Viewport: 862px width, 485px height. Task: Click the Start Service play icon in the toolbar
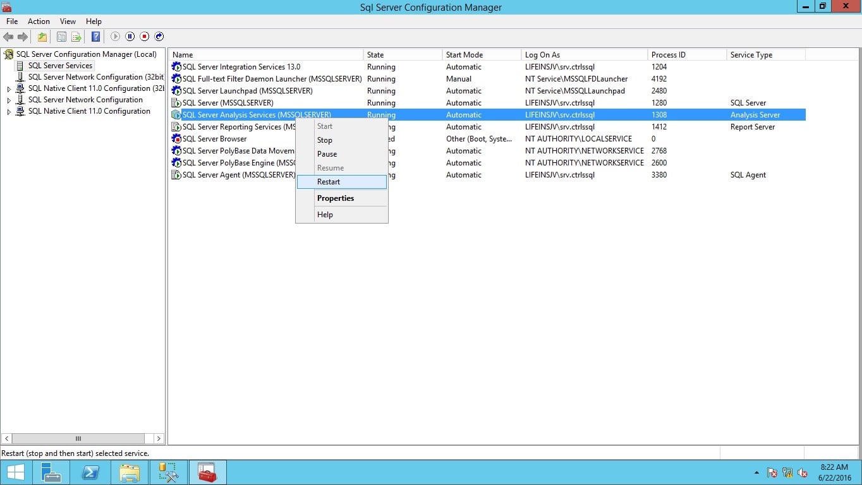pyautogui.click(x=115, y=37)
